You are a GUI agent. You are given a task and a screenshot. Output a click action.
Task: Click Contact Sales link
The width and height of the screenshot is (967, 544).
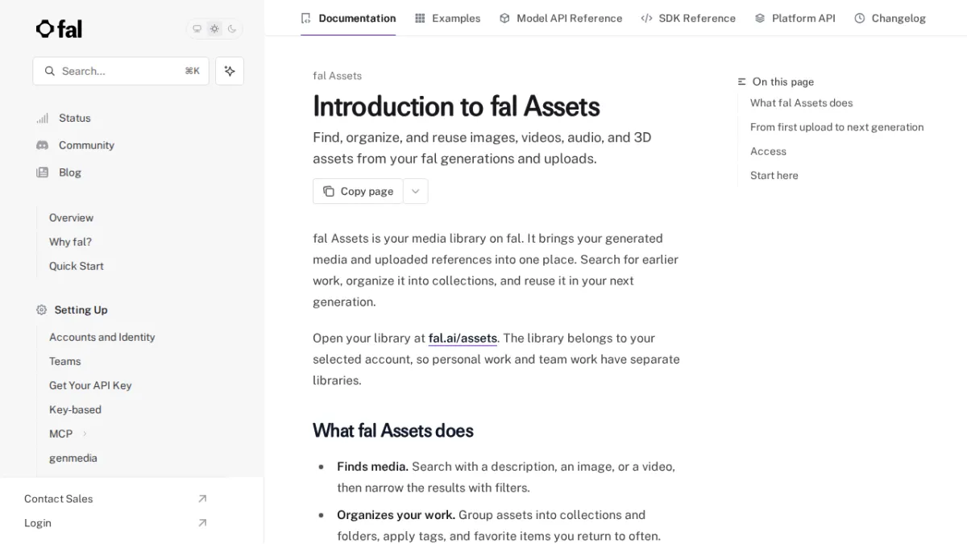(x=58, y=499)
